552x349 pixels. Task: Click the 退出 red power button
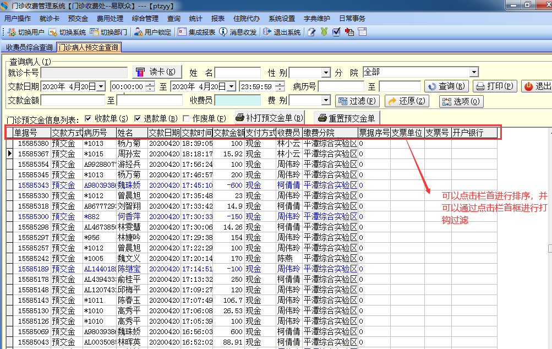click(537, 86)
